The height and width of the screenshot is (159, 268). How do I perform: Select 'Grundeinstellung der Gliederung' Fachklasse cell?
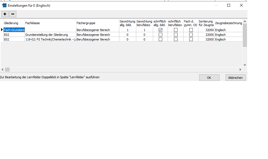click(50, 35)
